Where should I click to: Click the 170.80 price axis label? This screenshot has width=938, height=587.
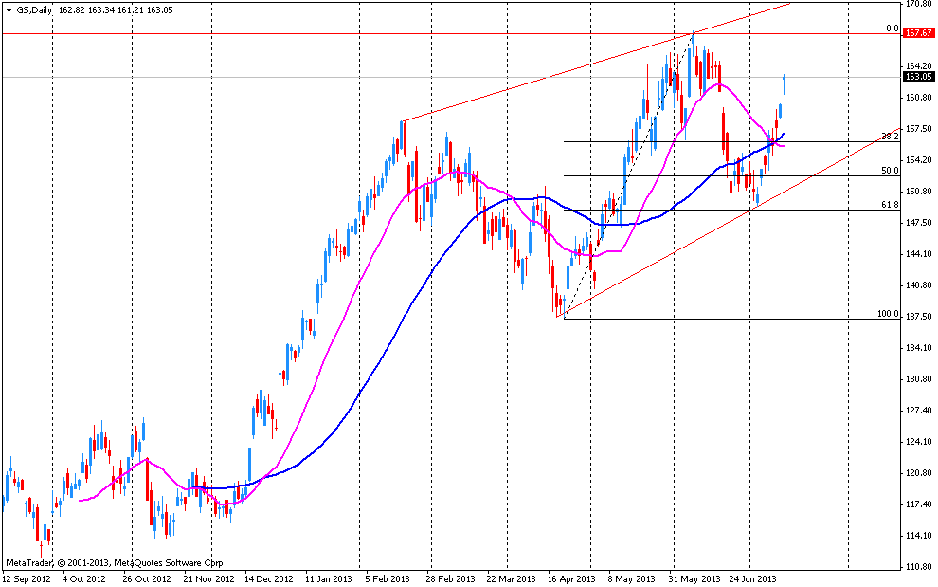point(919,4)
